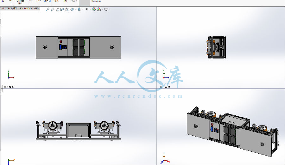Screen dimensions: 285x165
Task: Activate the Section View tool
Action: pos(62,9)
